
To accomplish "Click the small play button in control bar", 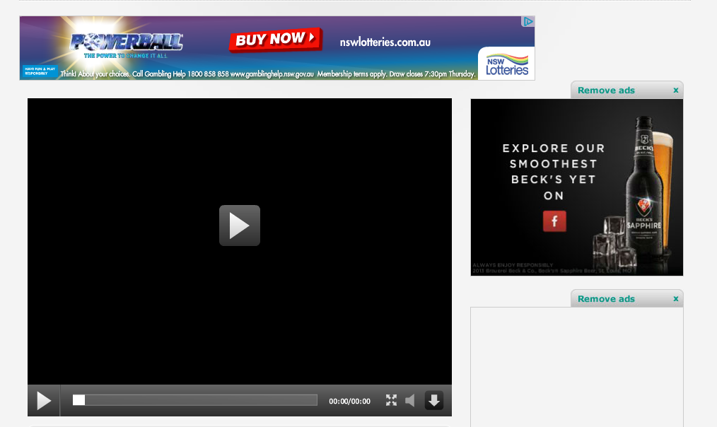I will (44, 401).
